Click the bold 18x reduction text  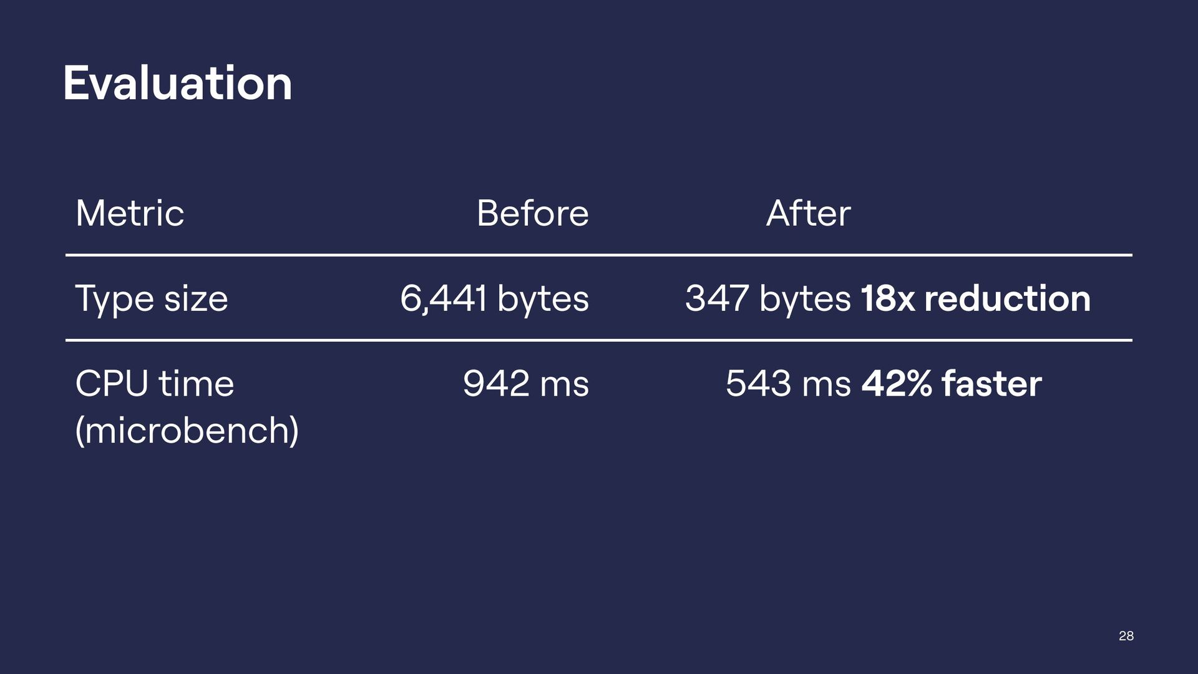click(976, 298)
